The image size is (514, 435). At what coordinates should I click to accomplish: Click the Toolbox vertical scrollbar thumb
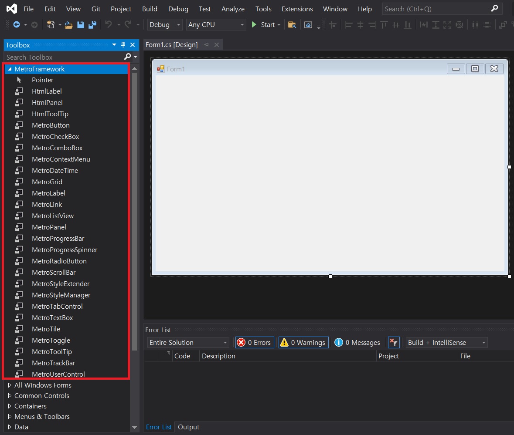(x=134, y=212)
